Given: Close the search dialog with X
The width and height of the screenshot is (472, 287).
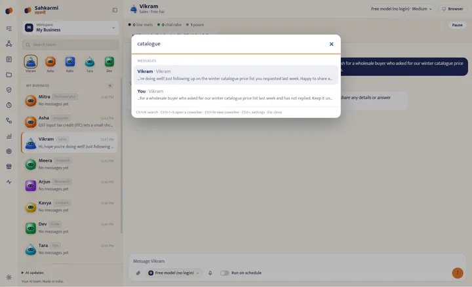Looking at the screenshot, I should click(x=332, y=44).
